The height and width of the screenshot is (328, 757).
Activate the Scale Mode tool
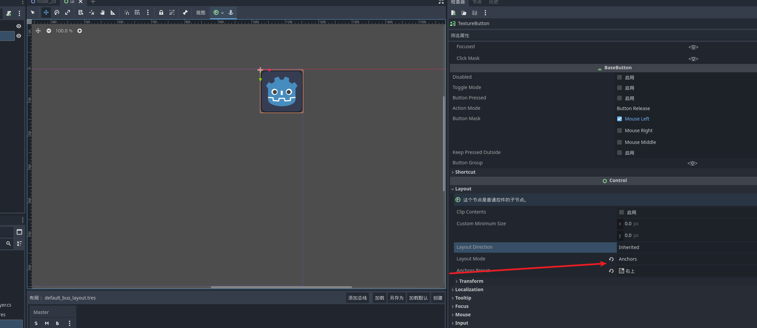click(x=68, y=12)
